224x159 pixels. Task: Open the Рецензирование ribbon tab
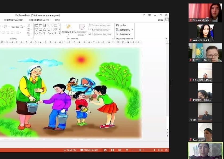(39, 20)
